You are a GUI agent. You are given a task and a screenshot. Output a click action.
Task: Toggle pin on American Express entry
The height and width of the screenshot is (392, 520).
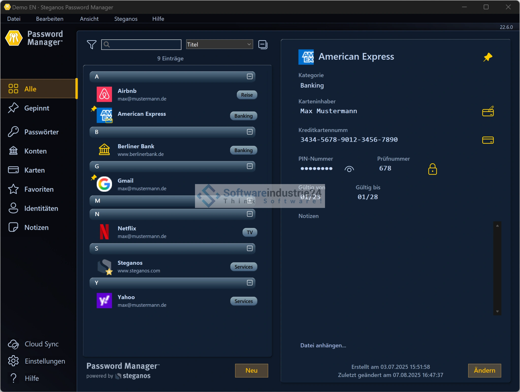coord(487,57)
